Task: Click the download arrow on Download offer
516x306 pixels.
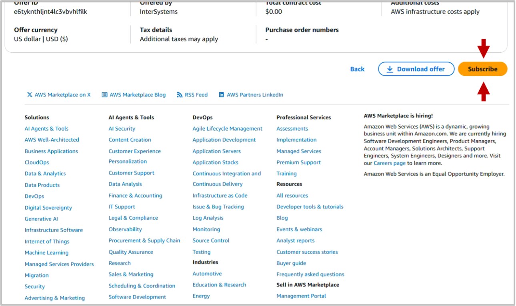Action: click(390, 69)
